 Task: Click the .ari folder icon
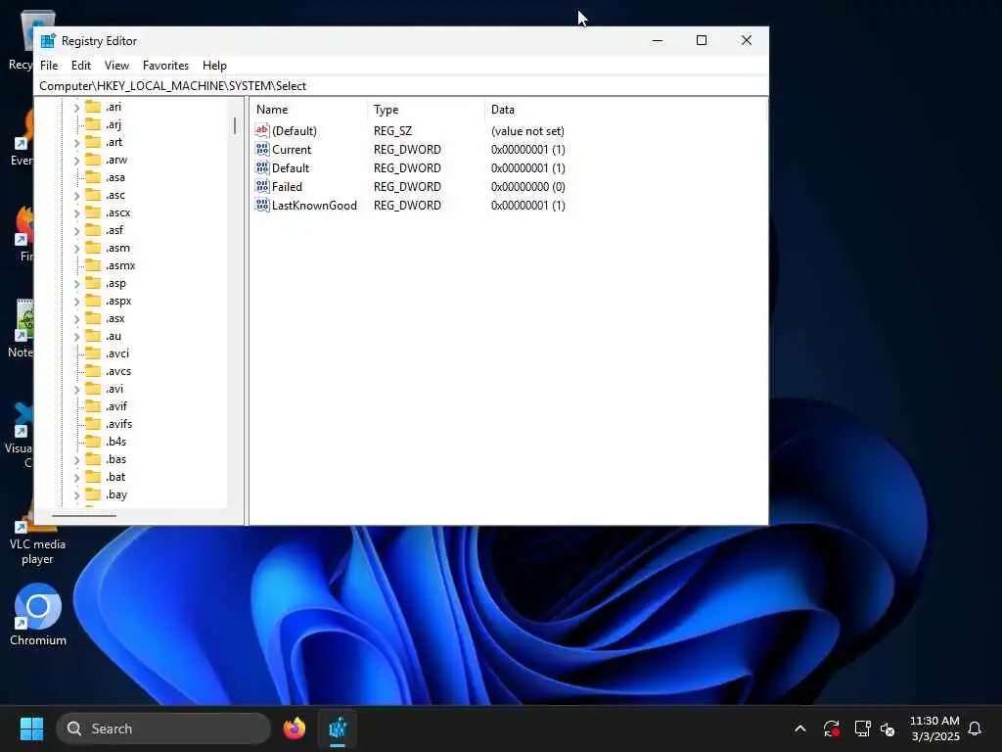click(x=93, y=106)
